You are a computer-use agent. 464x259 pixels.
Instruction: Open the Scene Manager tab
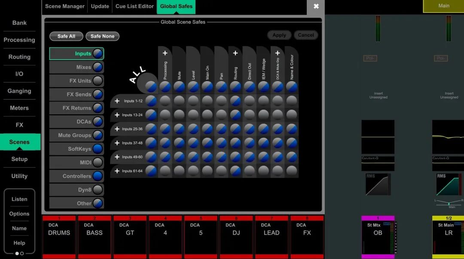65,6
